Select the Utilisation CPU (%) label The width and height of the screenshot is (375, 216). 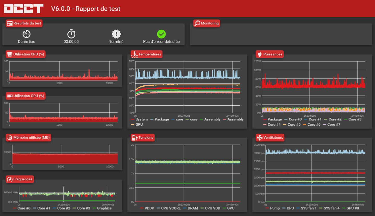click(29, 54)
